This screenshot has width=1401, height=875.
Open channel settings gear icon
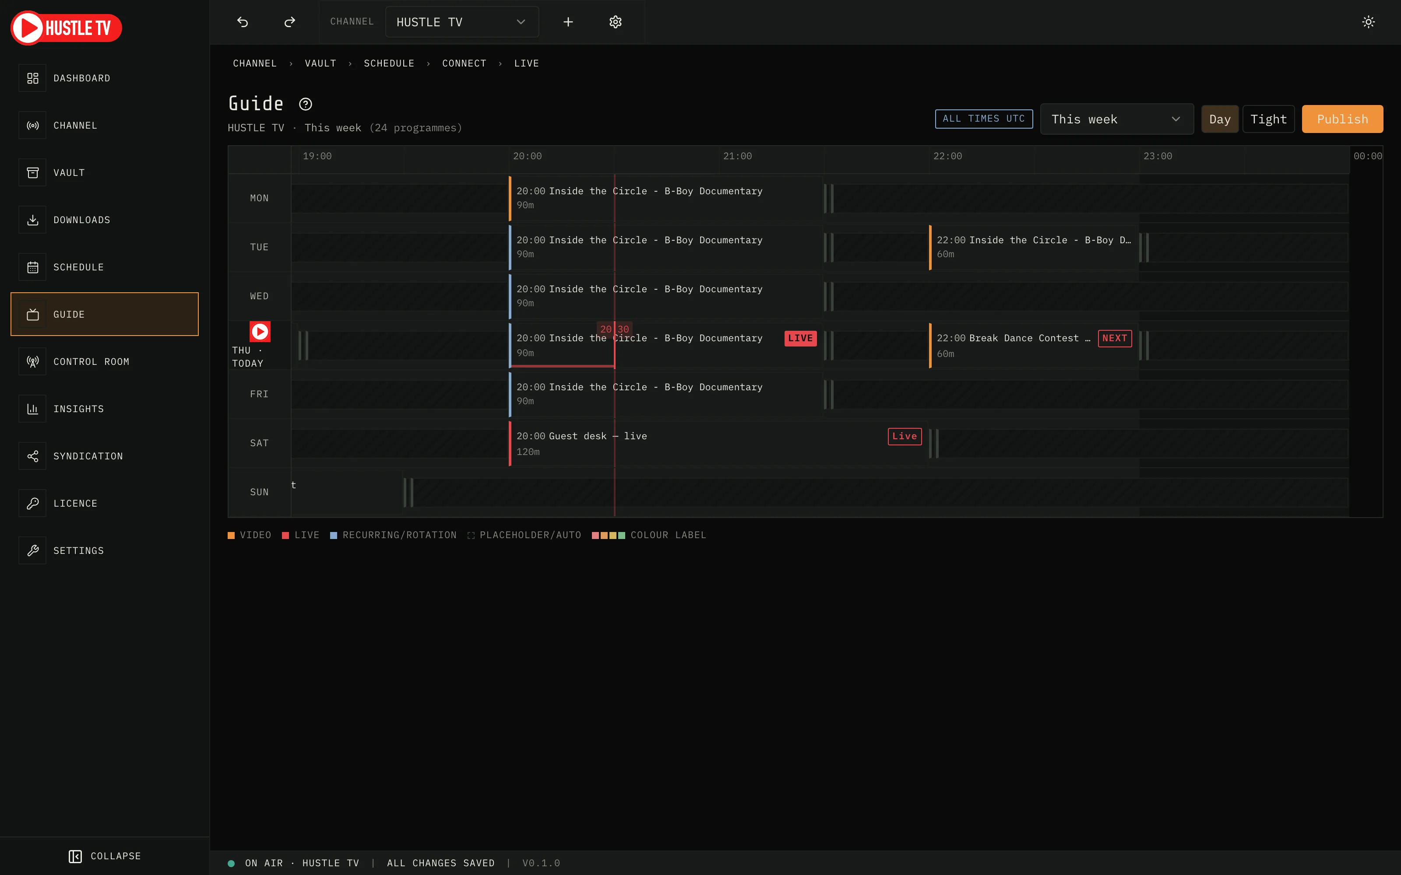(x=616, y=22)
